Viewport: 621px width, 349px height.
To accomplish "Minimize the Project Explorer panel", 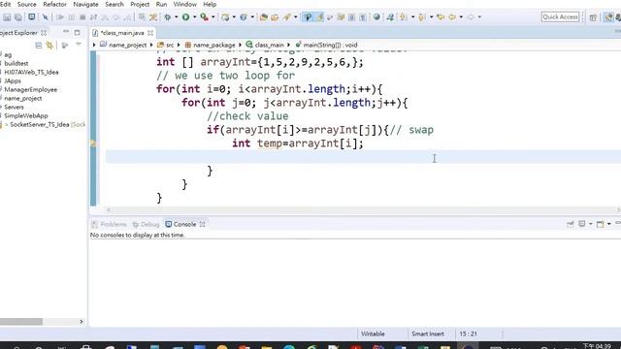I will tap(66, 32).
